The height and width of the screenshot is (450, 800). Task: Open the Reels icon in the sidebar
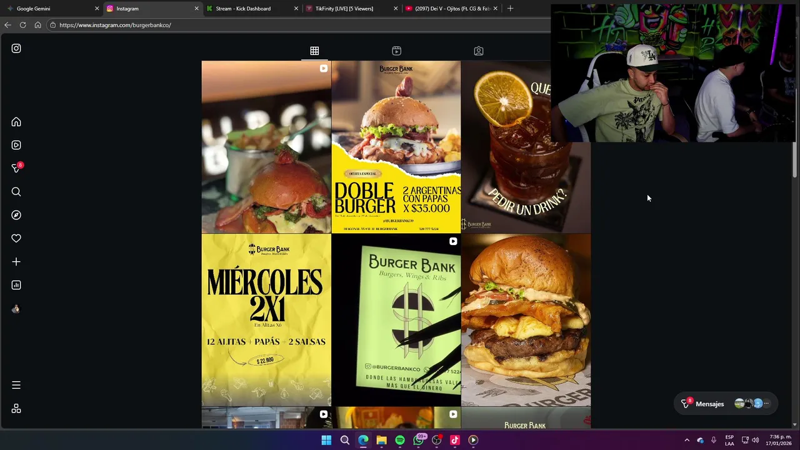[x=16, y=145]
